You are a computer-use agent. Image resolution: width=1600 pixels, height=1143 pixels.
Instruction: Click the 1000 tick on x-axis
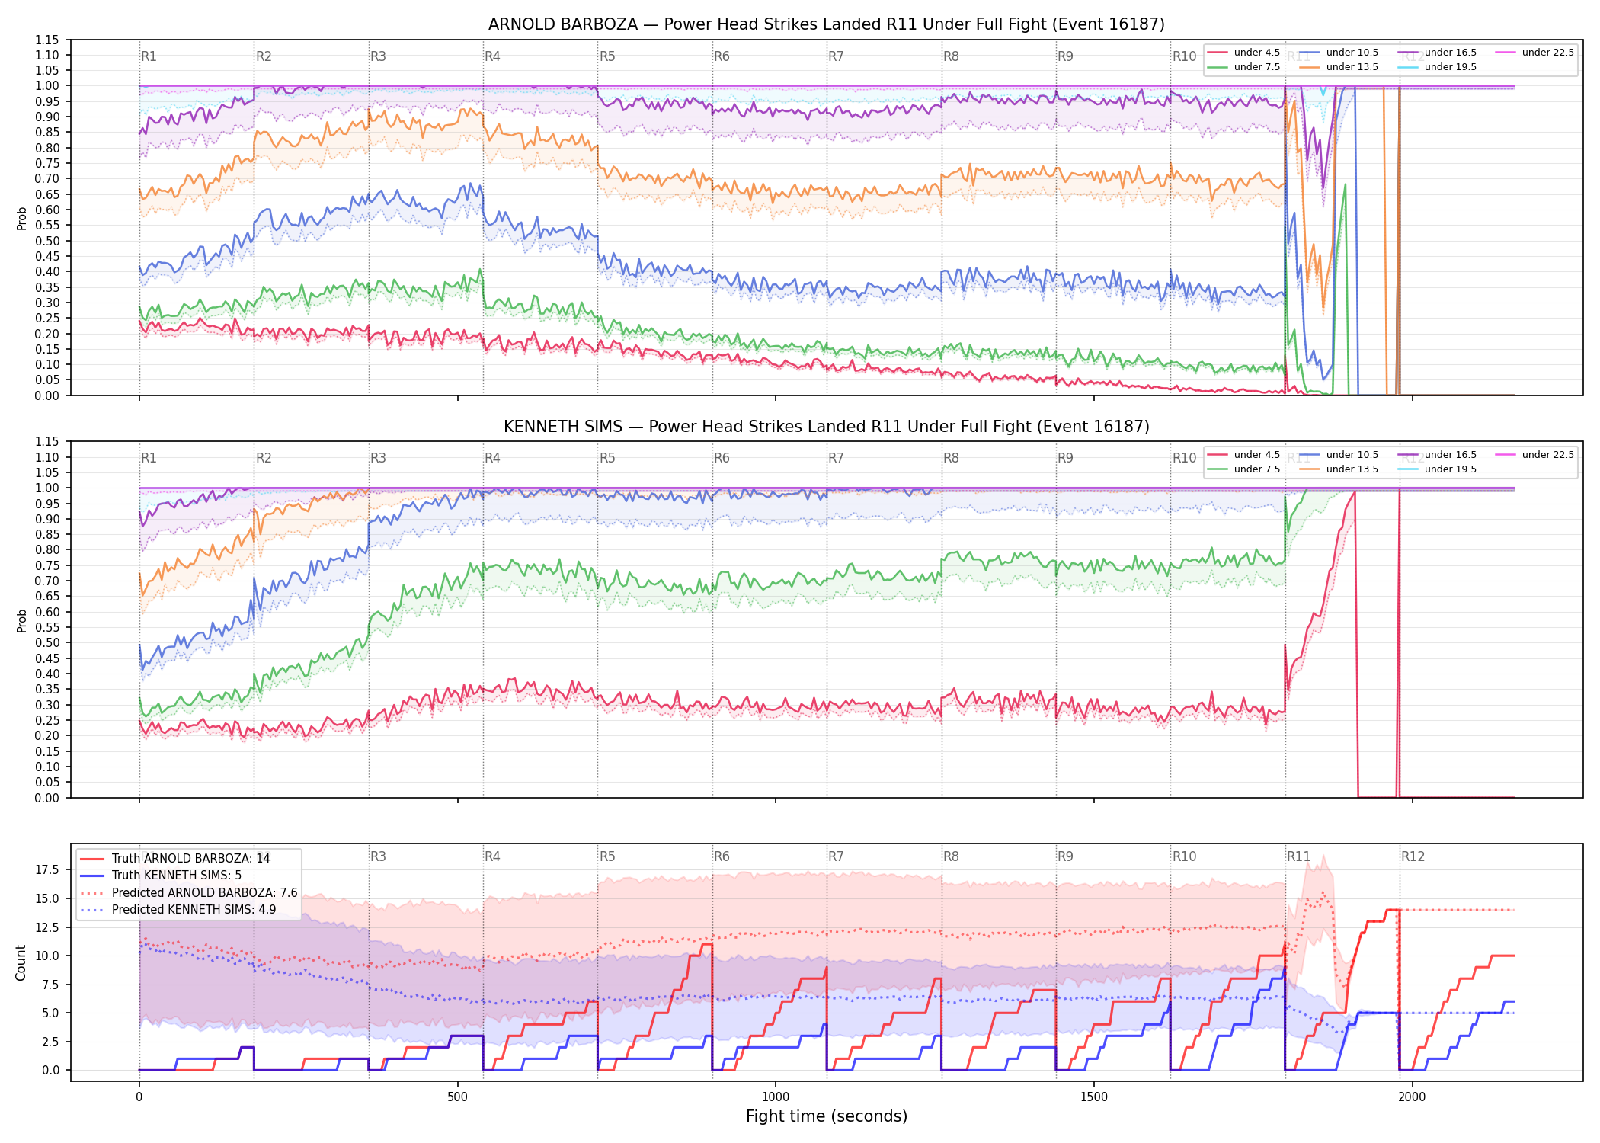click(776, 1097)
